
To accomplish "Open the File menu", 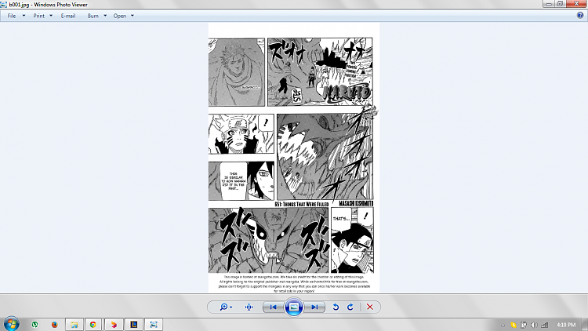I will [x=16, y=16].
